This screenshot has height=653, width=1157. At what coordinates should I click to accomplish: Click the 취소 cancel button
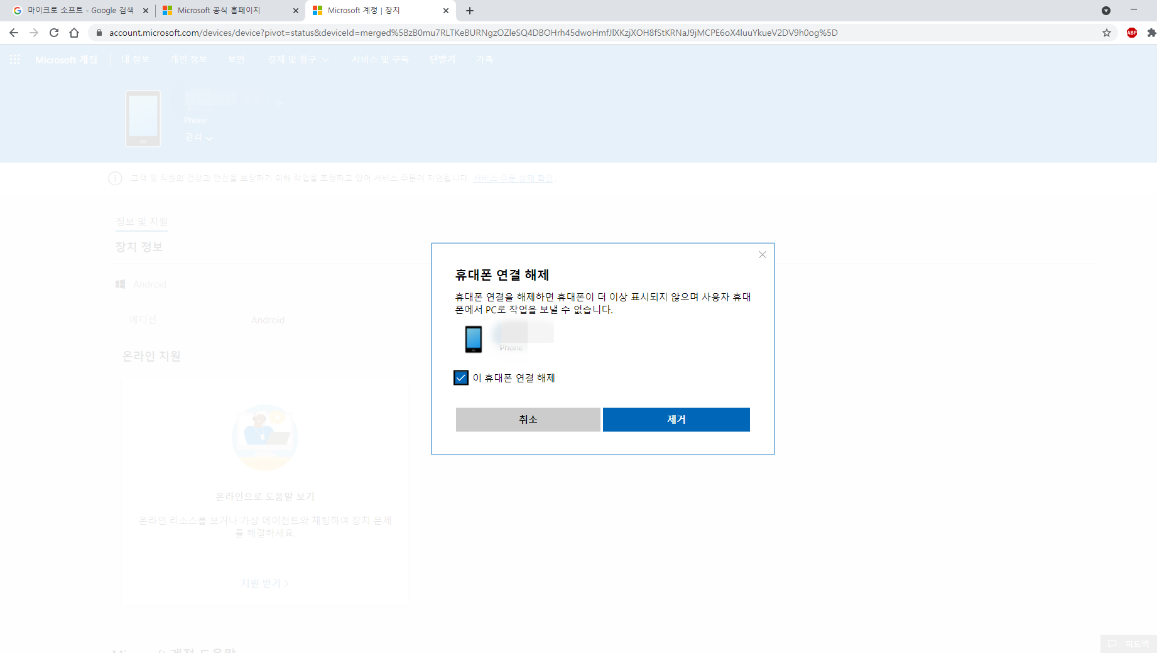pyautogui.click(x=528, y=419)
